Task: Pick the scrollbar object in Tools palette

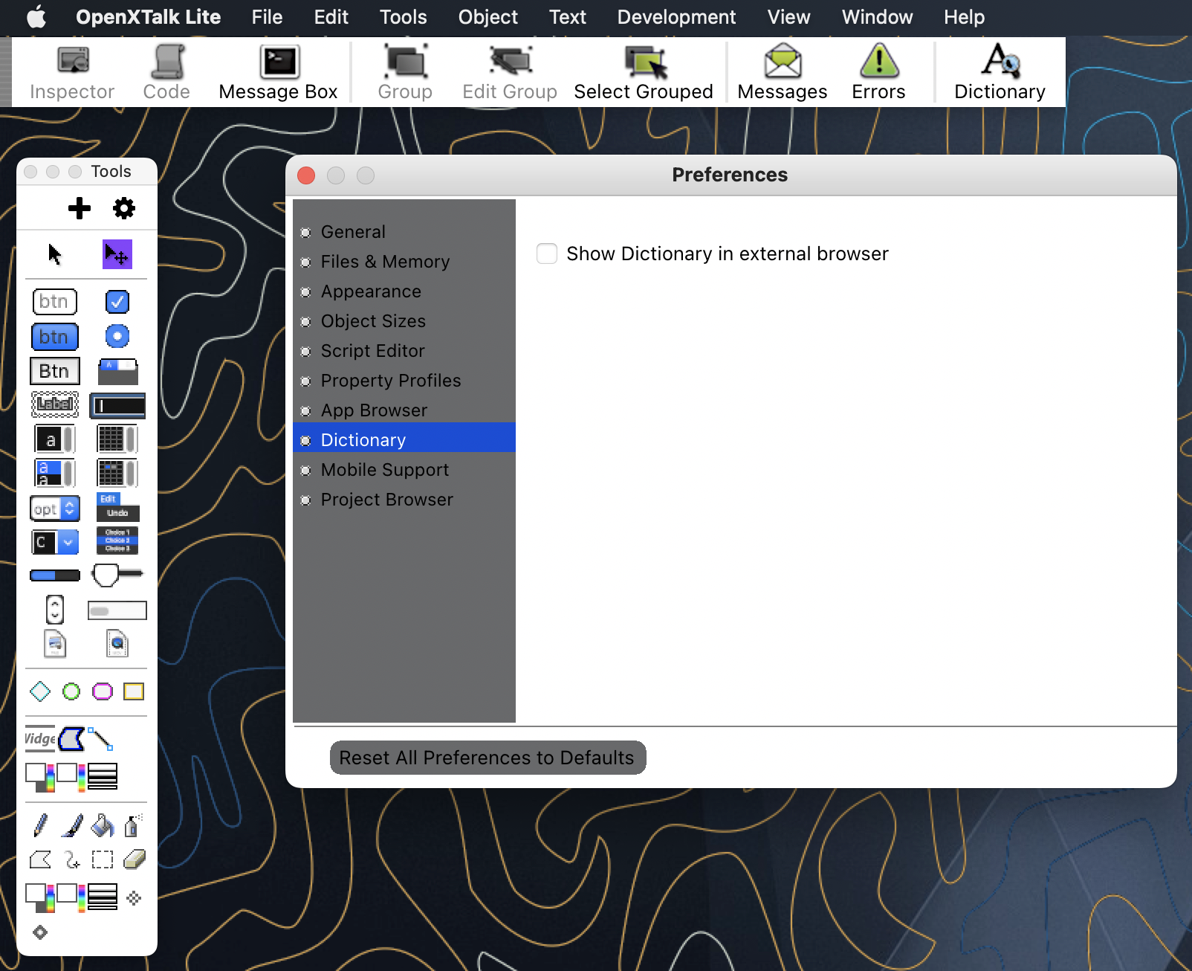Action: pos(117,610)
